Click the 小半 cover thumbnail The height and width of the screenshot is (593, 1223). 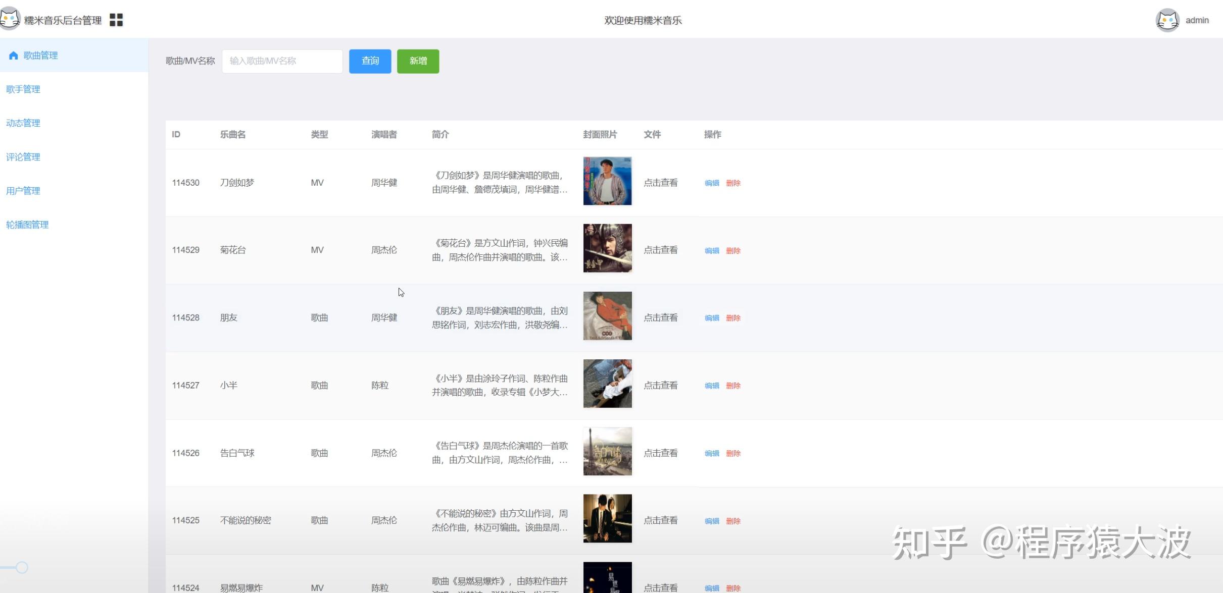tap(607, 384)
